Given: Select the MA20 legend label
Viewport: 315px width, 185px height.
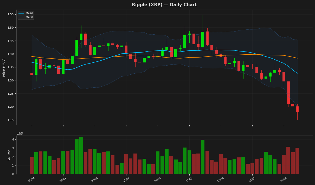Looking at the screenshot, I should 29,13.
